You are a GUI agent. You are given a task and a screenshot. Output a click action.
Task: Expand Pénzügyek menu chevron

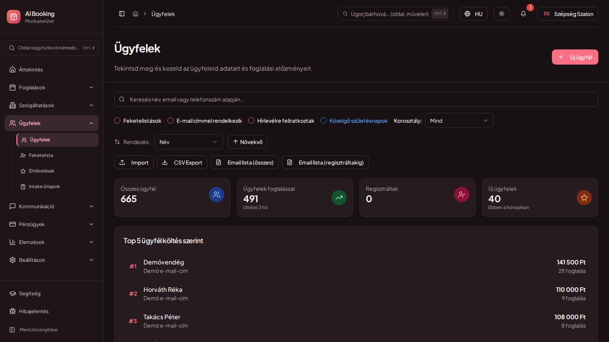pyautogui.click(x=91, y=224)
